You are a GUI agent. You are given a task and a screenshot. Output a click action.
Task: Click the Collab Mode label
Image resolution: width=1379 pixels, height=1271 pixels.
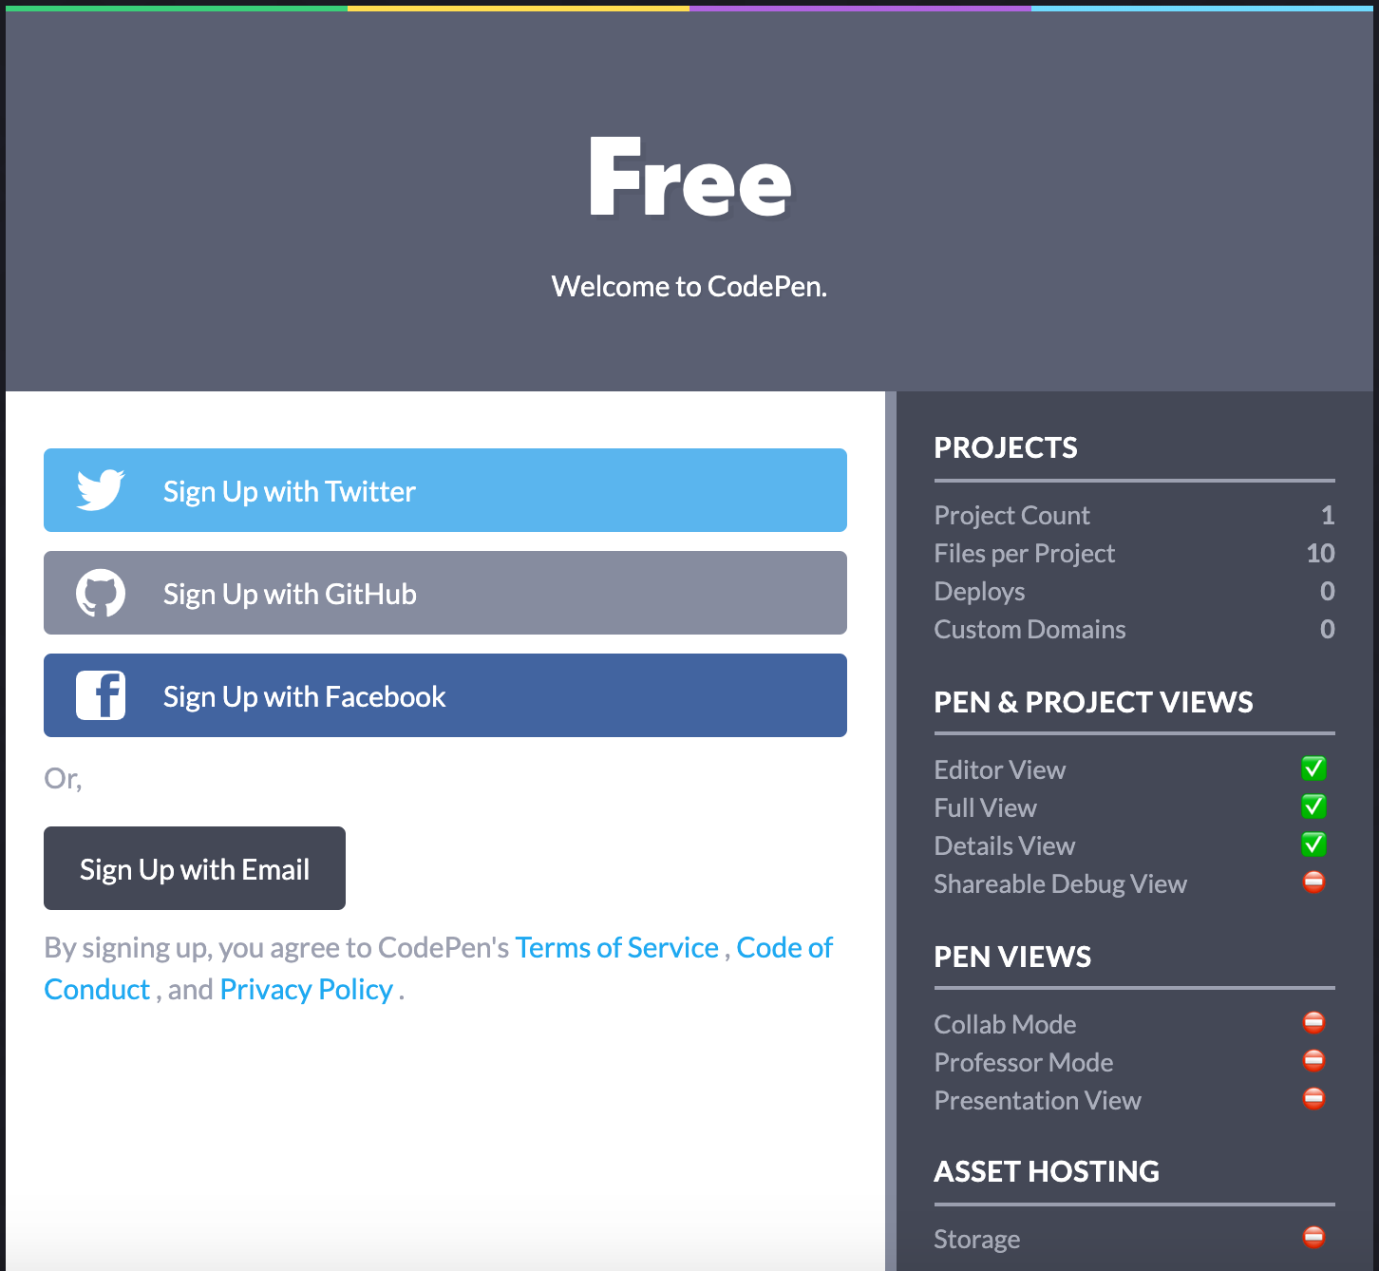click(1005, 1024)
